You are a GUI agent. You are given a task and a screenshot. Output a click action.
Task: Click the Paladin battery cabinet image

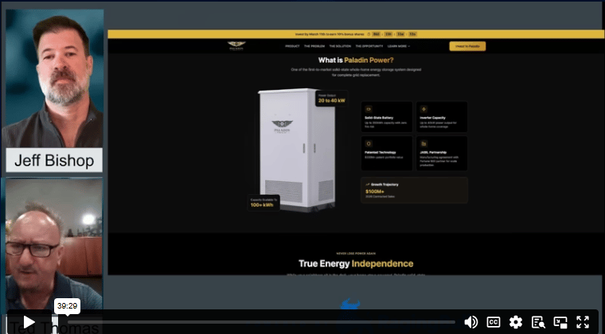[297, 150]
